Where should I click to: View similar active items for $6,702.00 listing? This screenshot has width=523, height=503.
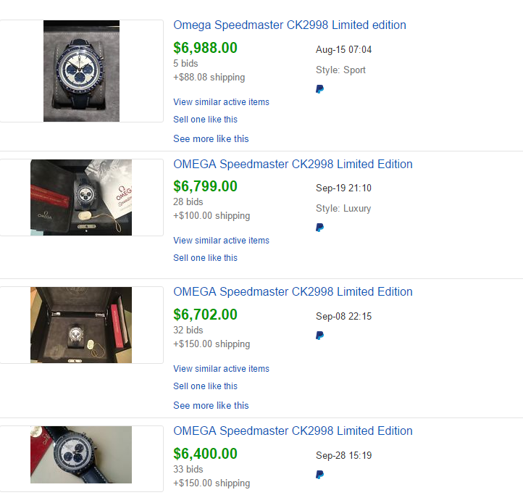tap(221, 369)
